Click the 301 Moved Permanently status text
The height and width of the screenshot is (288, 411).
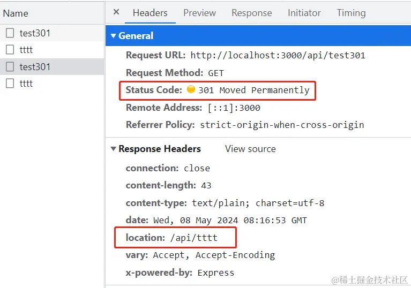click(253, 90)
